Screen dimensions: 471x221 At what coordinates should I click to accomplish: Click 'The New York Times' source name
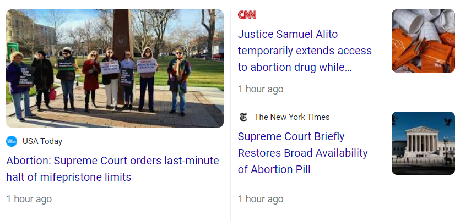pos(292,117)
